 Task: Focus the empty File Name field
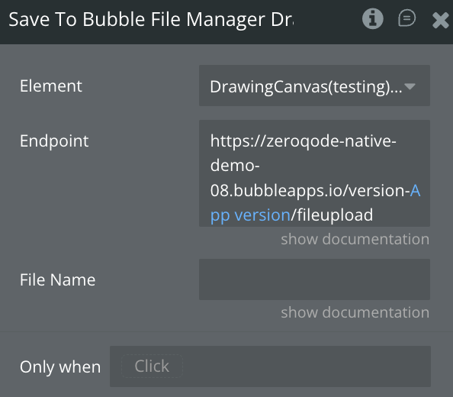click(x=314, y=279)
